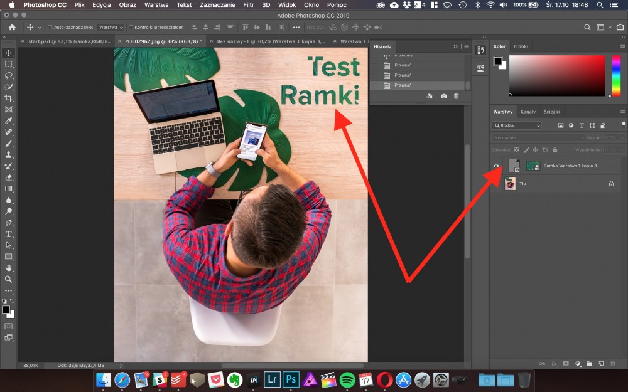Filter layers by pixel layer icon
Viewport: 628px width, 392px height.
click(561, 125)
